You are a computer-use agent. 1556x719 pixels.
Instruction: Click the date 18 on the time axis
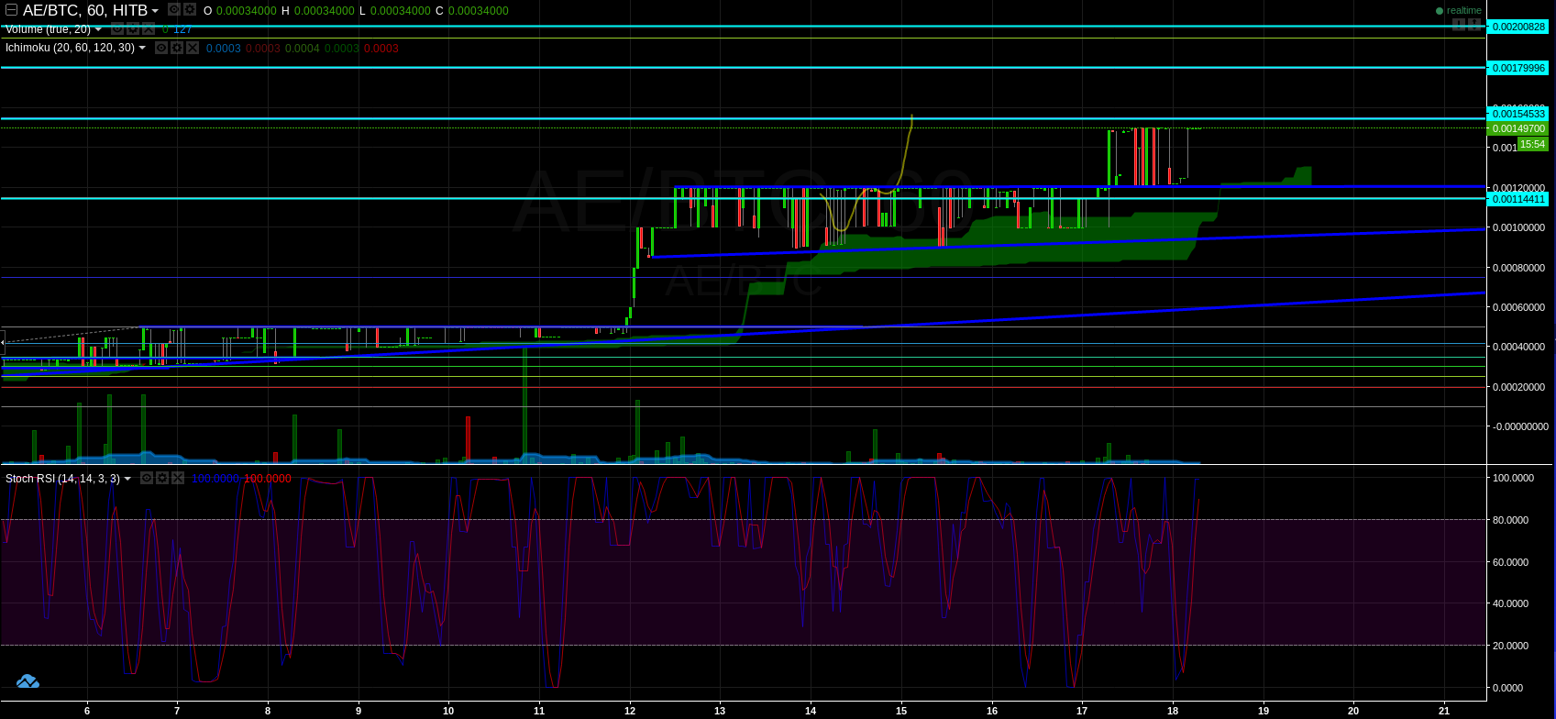1173,710
